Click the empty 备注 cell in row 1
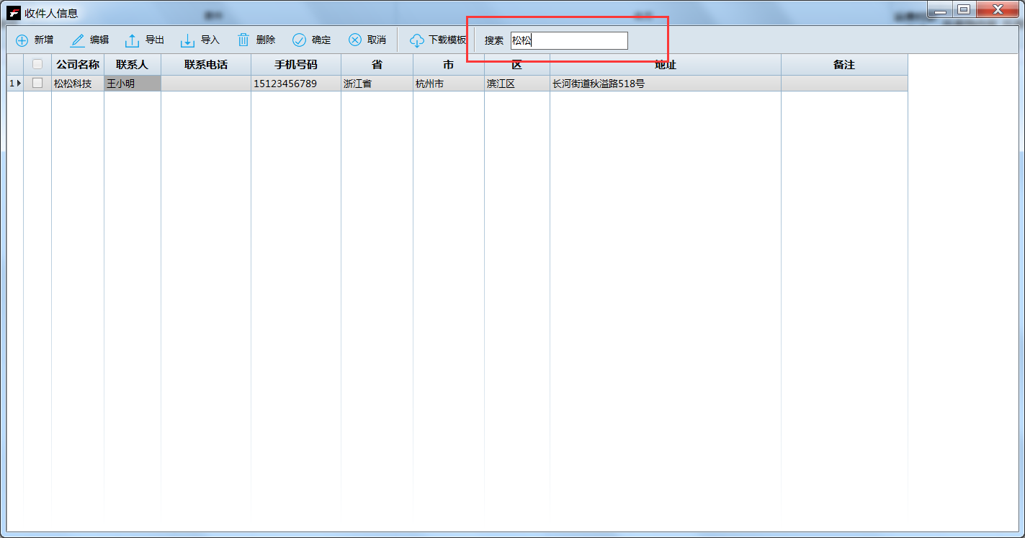The width and height of the screenshot is (1025, 538). coord(844,84)
